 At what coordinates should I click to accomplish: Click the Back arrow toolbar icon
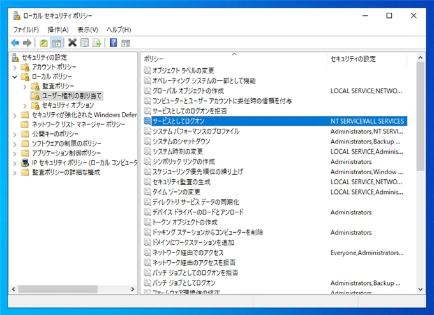(15, 43)
